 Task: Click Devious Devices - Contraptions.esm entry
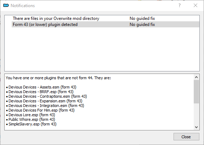(46, 96)
